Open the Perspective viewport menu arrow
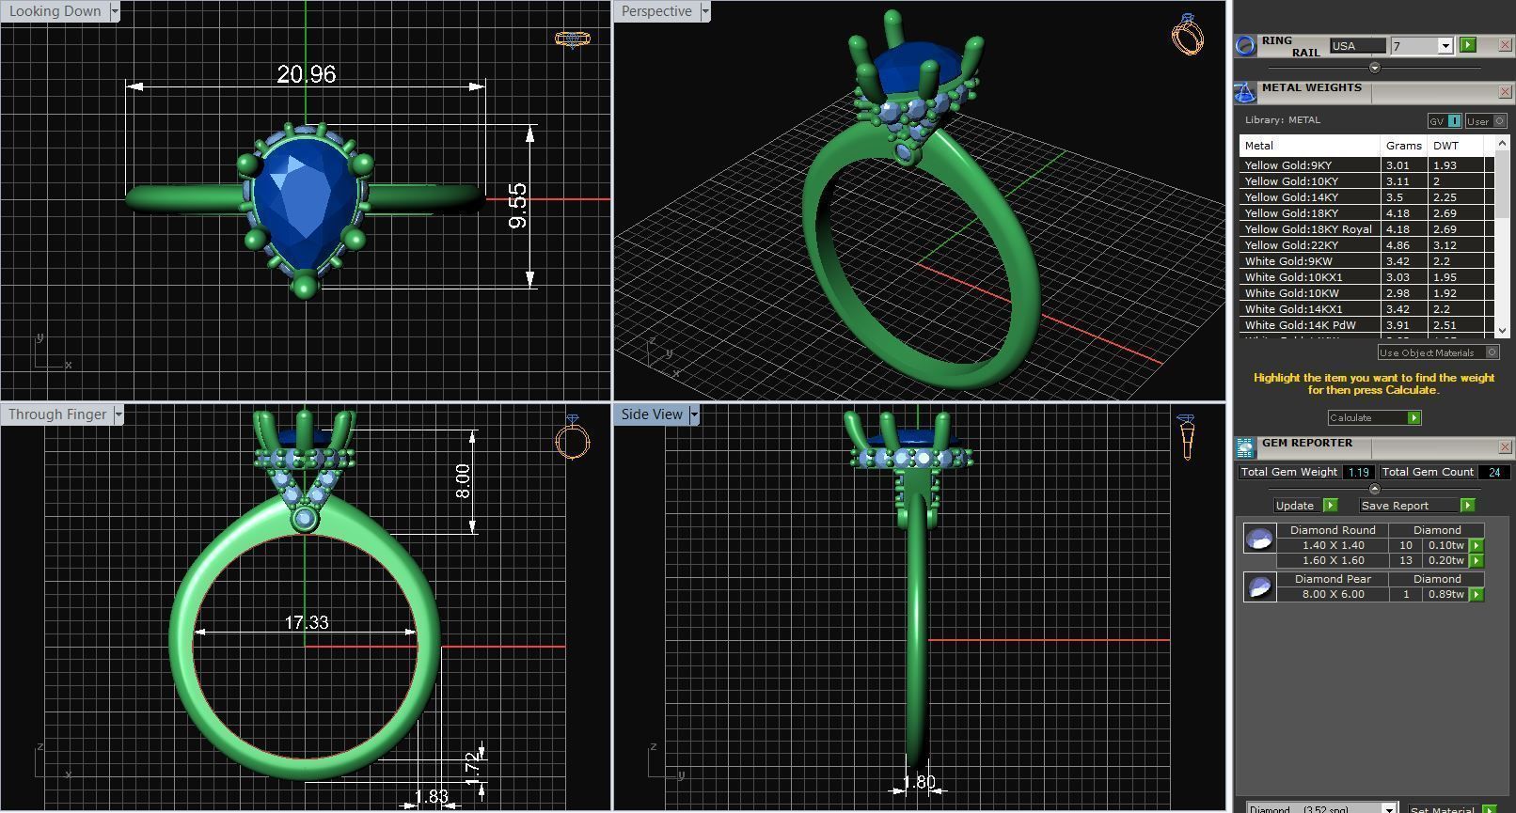This screenshot has height=813, width=1516. point(705,11)
